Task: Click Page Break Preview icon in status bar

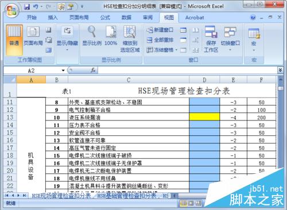Action: pos(198,203)
